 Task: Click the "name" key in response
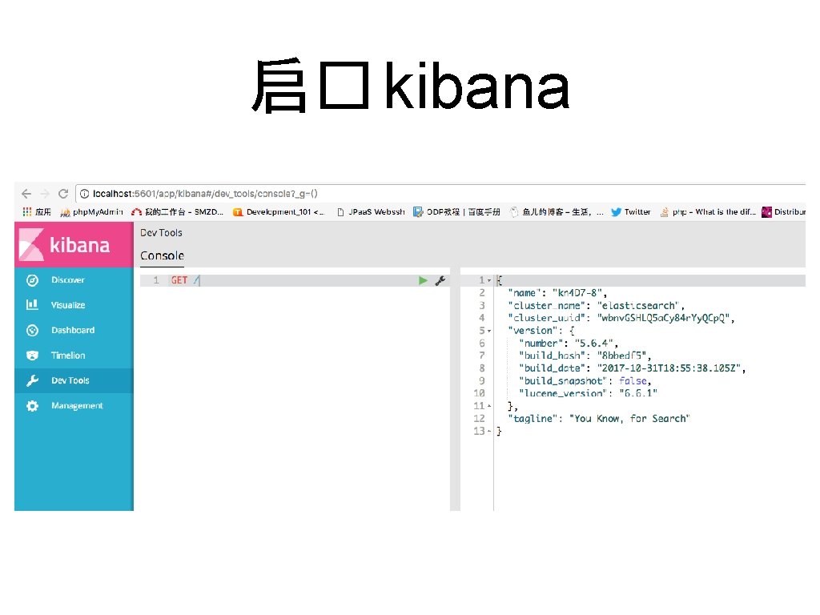coord(525,293)
